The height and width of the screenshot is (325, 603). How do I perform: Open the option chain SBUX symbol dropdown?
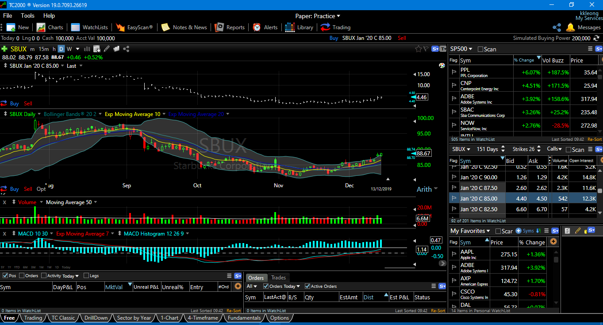coord(461,149)
